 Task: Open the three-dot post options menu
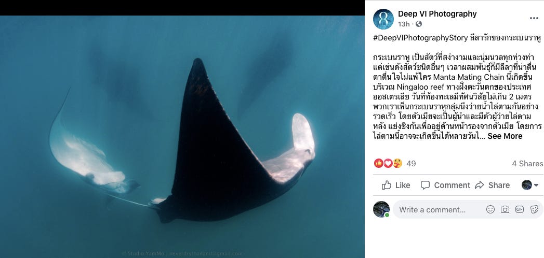[x=534, y=18]
